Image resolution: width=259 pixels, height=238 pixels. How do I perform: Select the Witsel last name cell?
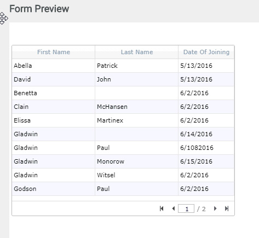136,175
